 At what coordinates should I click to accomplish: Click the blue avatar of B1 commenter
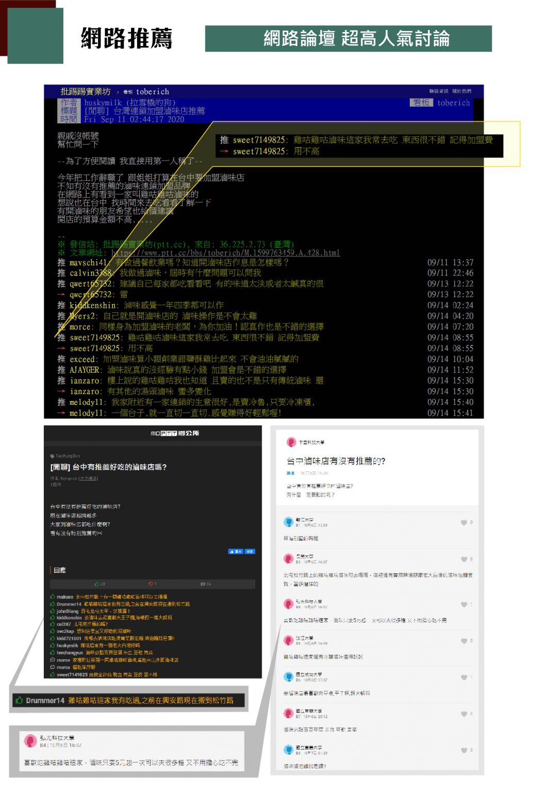coord(289,522)
